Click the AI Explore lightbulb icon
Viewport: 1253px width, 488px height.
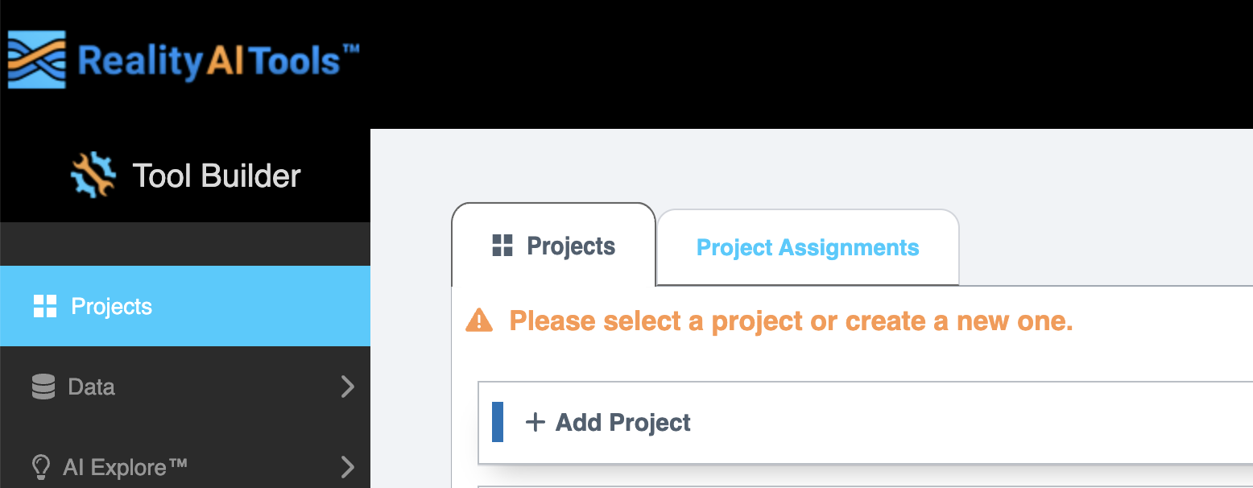(39, 467)
